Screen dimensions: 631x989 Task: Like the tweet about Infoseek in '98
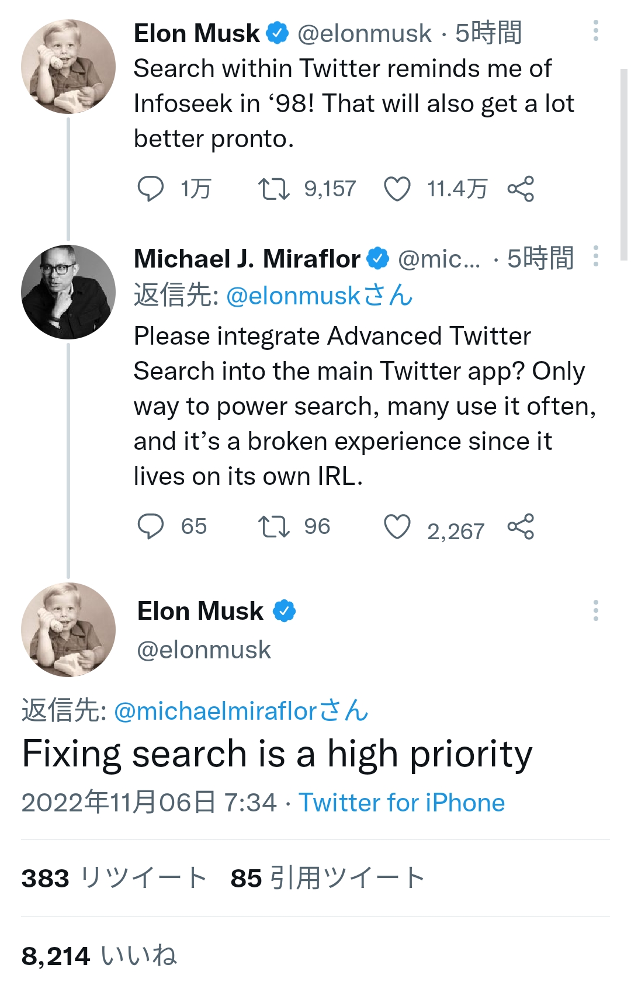point(397,189)
